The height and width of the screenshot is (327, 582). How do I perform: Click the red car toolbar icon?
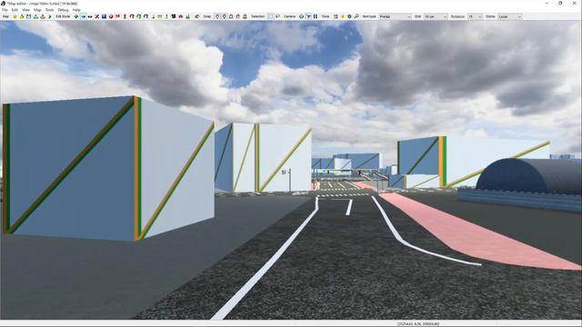[180, 16]
